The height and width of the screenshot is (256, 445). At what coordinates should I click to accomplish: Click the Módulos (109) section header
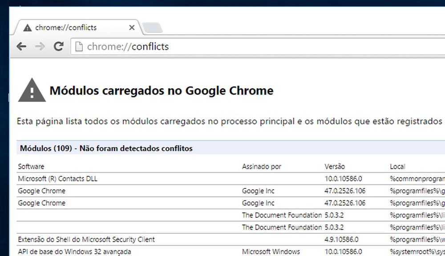pyautogui.click(x=231, y=148)
